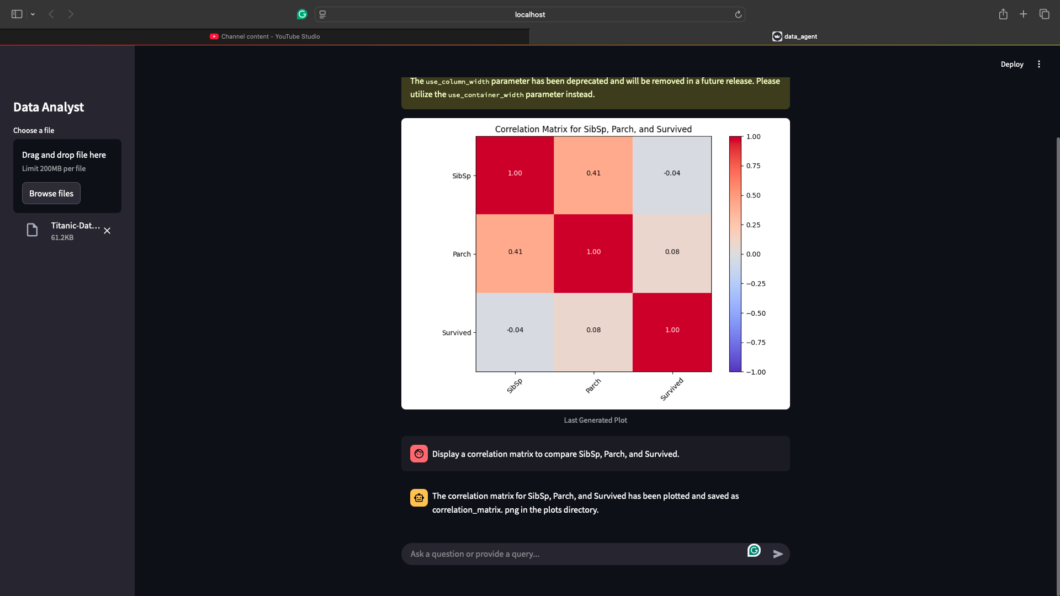Remove the uploaded Titanic dataset file
This screenshot has height=596, width=1060.
pos(107,231)
